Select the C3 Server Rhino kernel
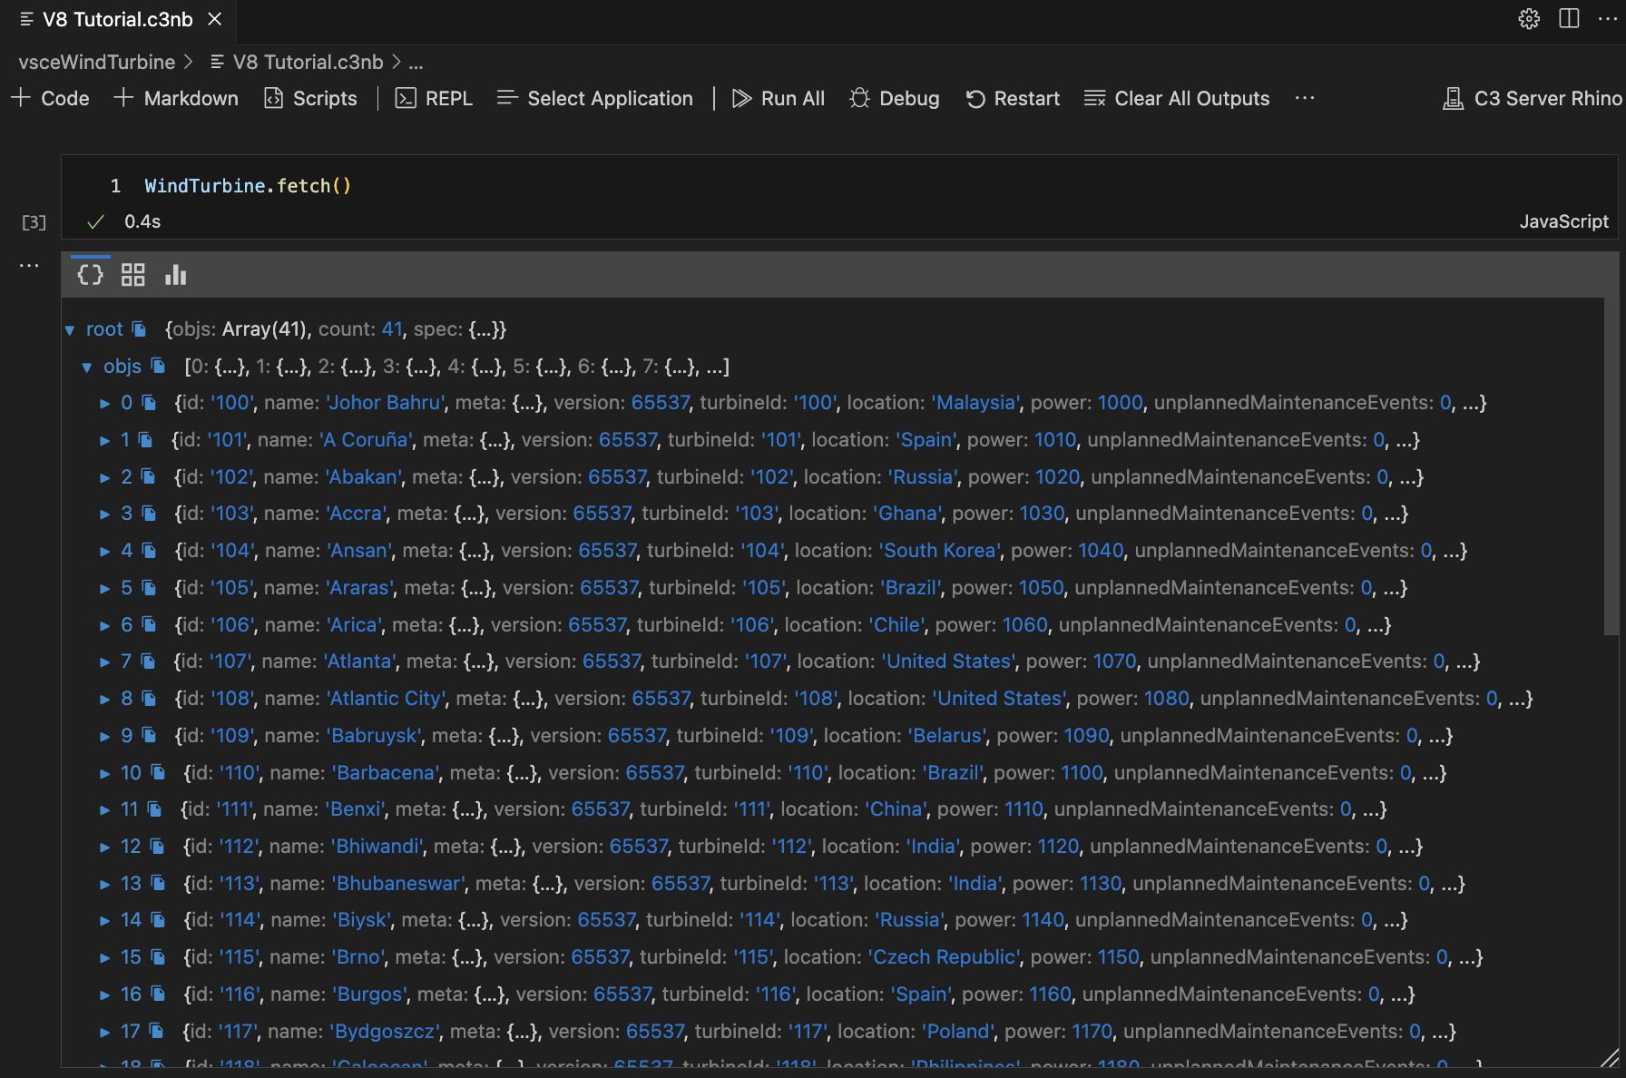Image resolution: width=1626 pixels, height=1078 pixels. click(1533, 98)
